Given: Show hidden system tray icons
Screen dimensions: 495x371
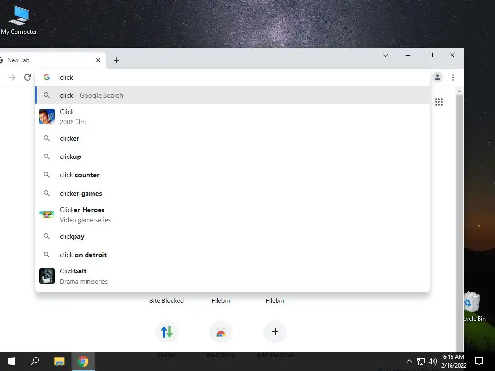Looking at the screenshot, I should coord(409,361).
